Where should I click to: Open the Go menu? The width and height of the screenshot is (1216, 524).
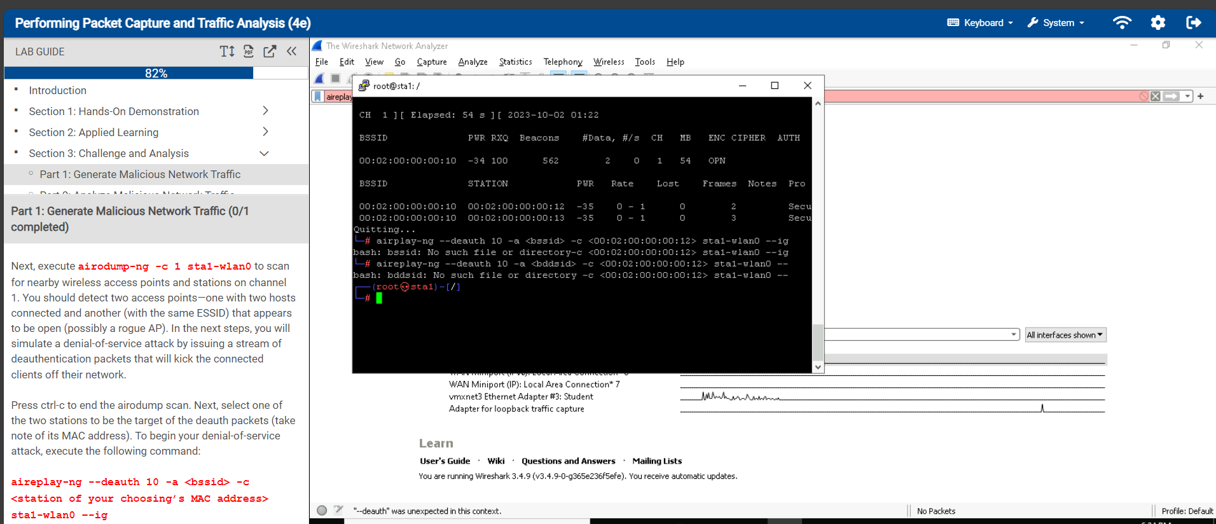point(400,62)
